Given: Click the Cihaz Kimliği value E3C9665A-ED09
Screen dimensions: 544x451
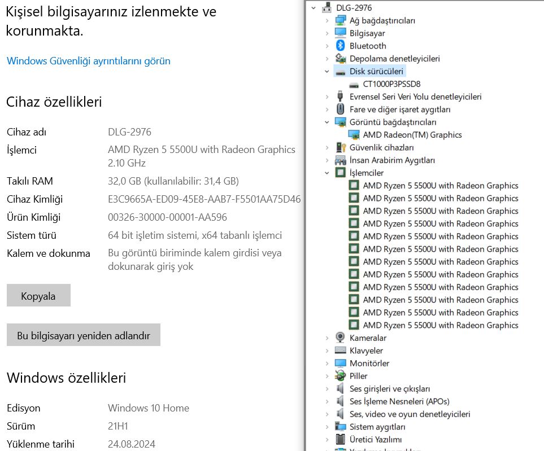Looking at the screenshot, I should [204, 199].
